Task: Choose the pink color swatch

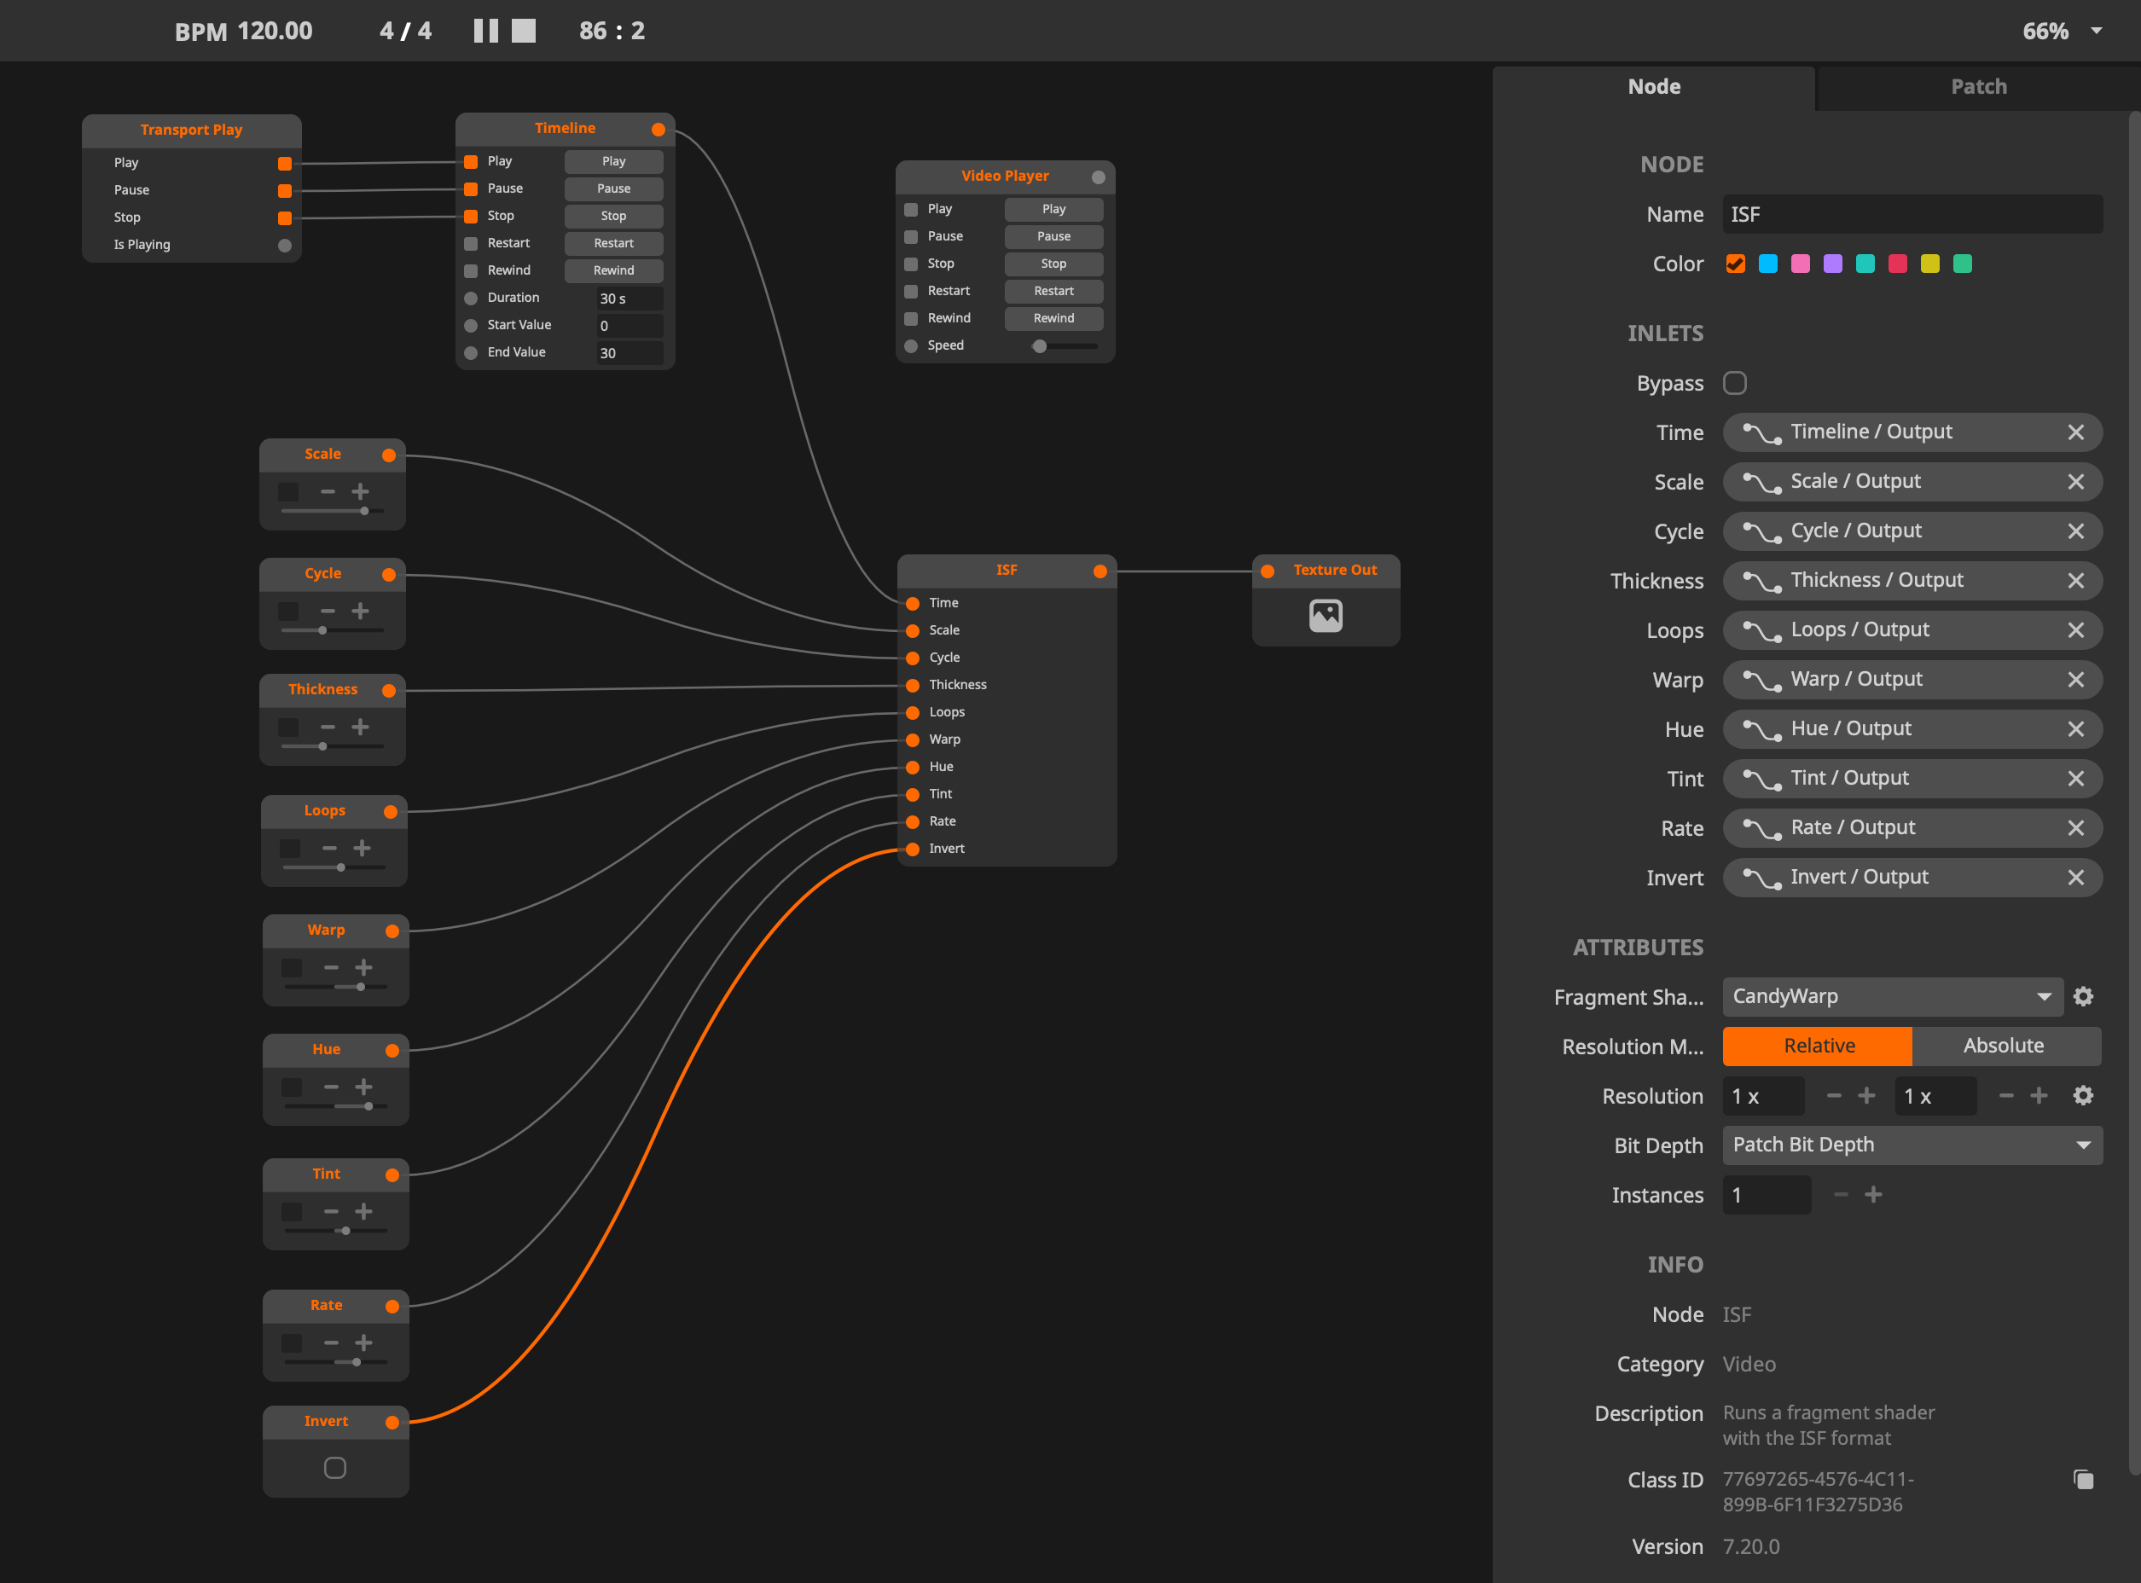Action: (x=1800, y=264)
